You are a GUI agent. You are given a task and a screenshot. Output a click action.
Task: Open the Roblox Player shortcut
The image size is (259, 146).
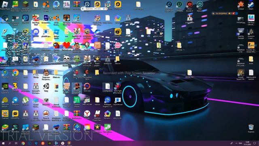pos(5,4)
